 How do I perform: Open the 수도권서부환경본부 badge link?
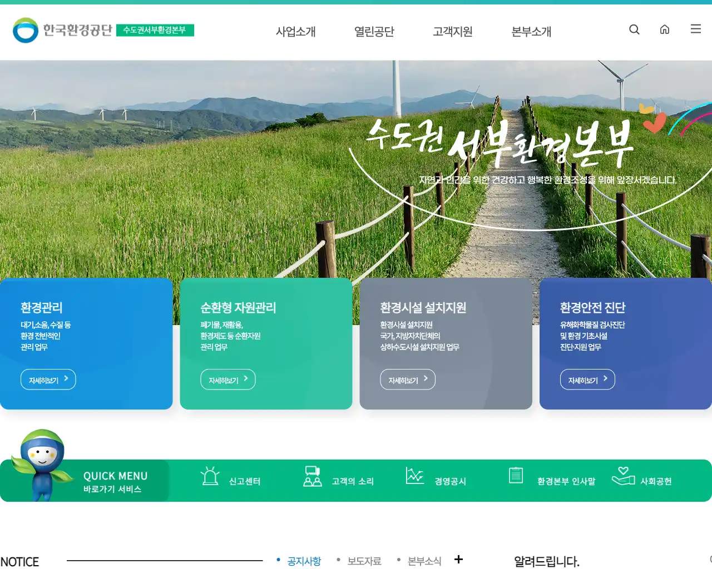pyautogui.click(x=157, y=31)
